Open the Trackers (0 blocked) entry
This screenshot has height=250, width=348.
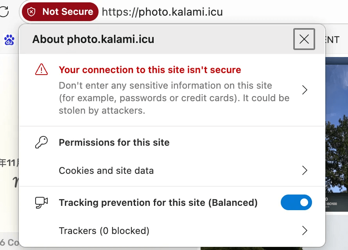pyautogui.click(x=104, y=231)
